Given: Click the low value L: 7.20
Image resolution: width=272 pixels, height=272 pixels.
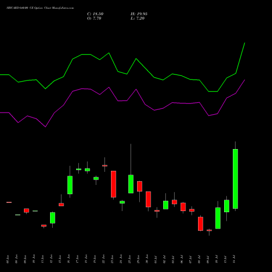Looking at the screenshot, I should pyautogui.click(x=138, y=18).
